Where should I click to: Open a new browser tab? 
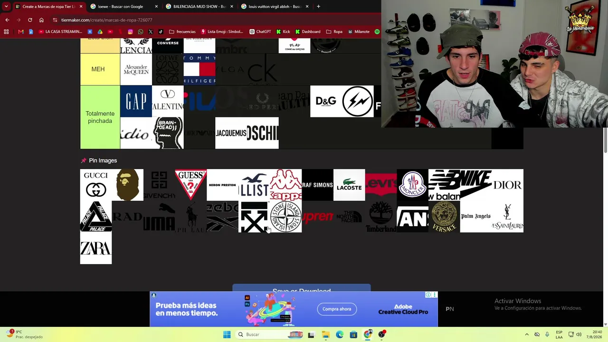point(318,7)
